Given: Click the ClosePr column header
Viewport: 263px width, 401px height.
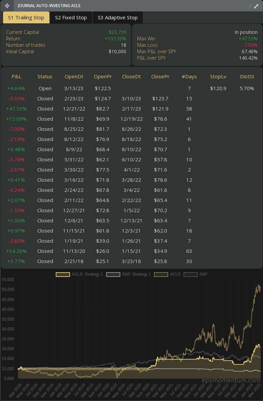Looking at the screenshot, I should [x=160, y=77].
